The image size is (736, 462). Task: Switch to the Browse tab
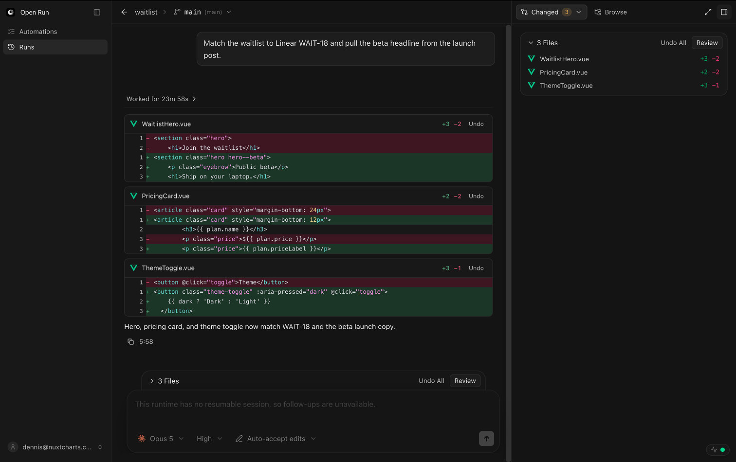pos(611,12)
